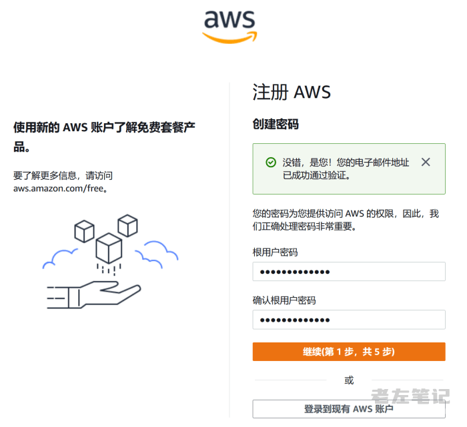Click 登录到现有 AWS 账户 button

[x=349, y=409]
